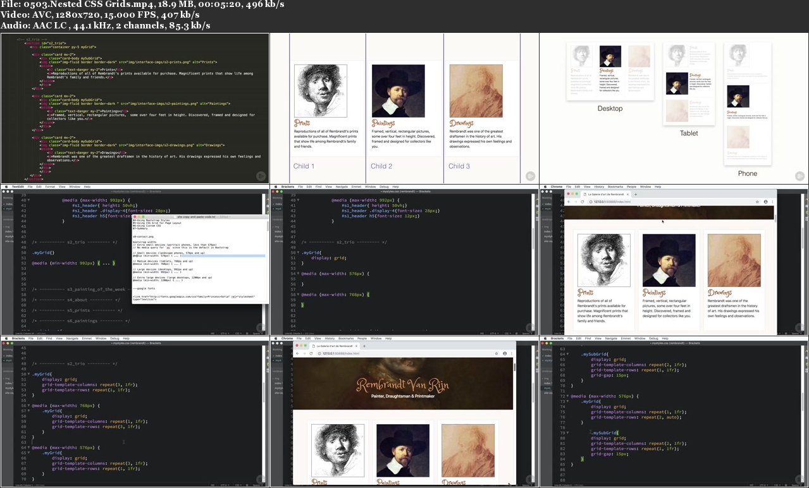Three-dot menu in Chrome frame with dark banner strip
The image size is (809, 488).
[x=772, y=202]
